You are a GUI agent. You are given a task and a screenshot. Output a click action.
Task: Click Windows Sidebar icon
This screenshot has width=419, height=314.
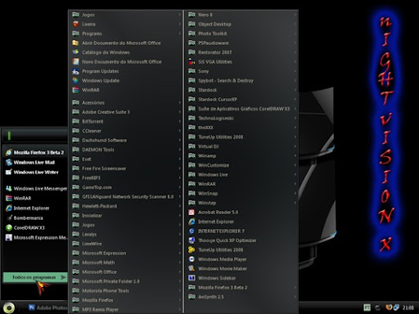click(191, 278)
